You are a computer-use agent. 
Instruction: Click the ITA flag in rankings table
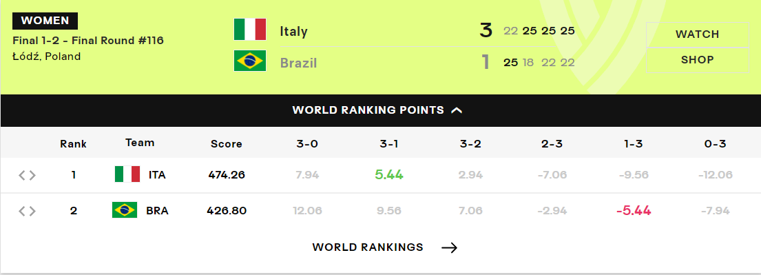127,174
